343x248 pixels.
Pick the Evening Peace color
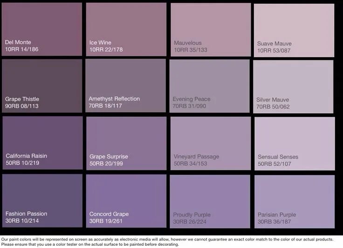(209, 86)
